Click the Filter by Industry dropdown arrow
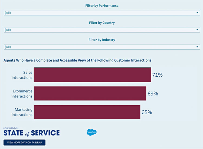Screen dimensions: 203x149 tap(197, 47)
